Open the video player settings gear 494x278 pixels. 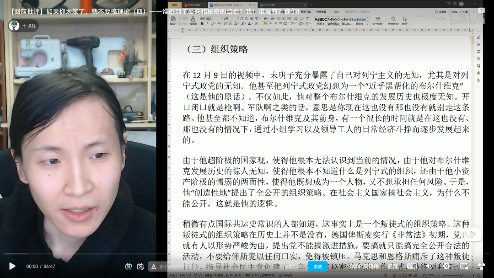coord(447,267)
